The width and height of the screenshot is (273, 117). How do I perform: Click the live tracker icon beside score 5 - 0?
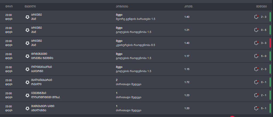256,56
